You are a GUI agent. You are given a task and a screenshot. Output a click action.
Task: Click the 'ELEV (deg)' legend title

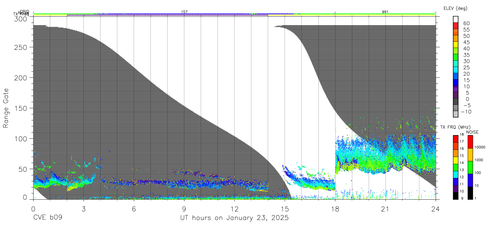click(x=455, y=8)
